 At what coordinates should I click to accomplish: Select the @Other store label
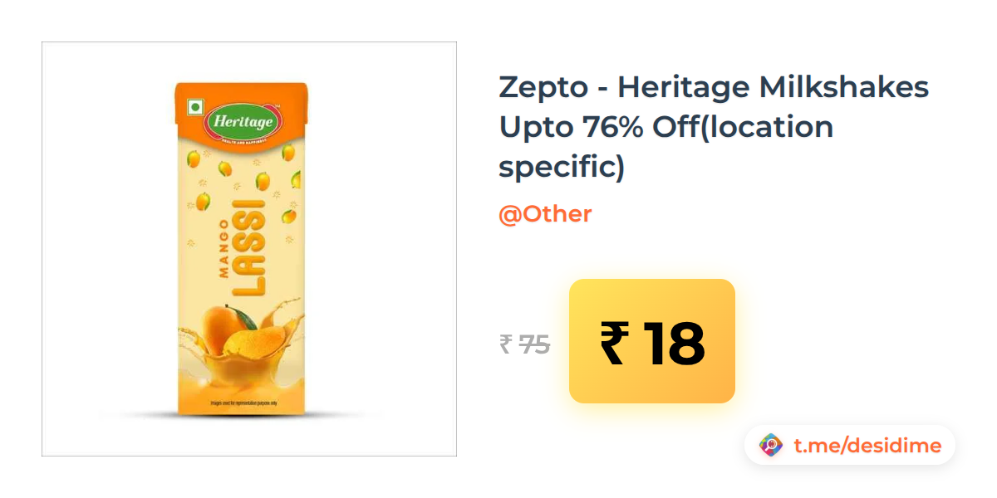point(545,214)
